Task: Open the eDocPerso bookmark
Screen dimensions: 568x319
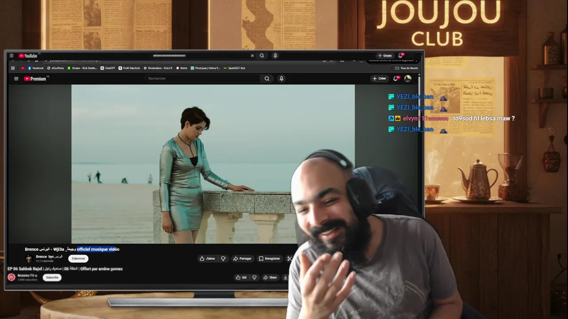Action: (x=55, y=68)
